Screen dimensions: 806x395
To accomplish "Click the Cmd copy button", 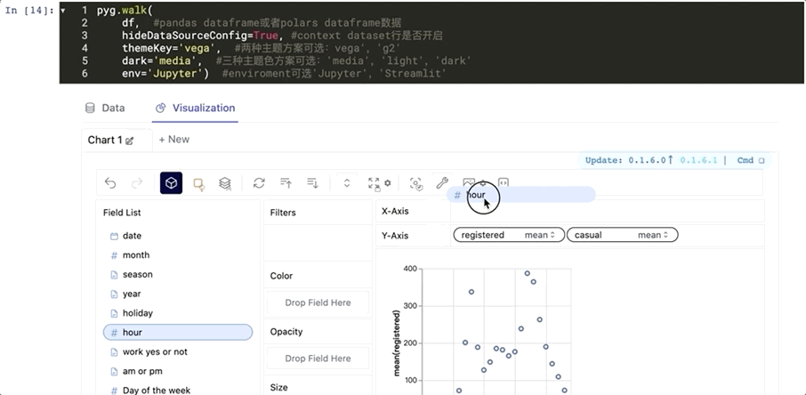I will pyautogui.click(x=751, y=160).
